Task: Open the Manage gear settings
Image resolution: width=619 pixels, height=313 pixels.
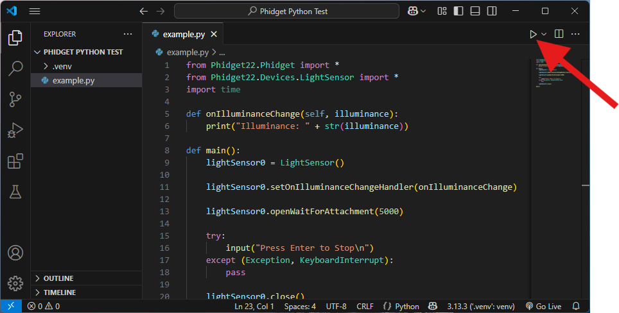Action: pyautogui.click(x=15, y=283)
